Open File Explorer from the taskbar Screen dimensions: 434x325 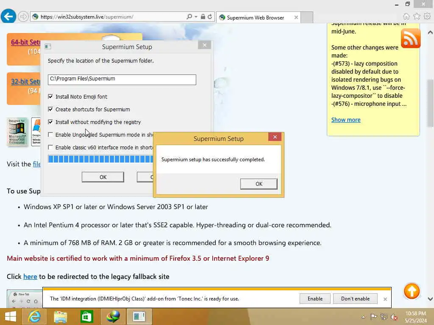point(60,317)
